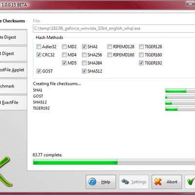Uncheck the TIGER192 hash option
Viewport: 195px width, 195px height.
pos(141,63)
